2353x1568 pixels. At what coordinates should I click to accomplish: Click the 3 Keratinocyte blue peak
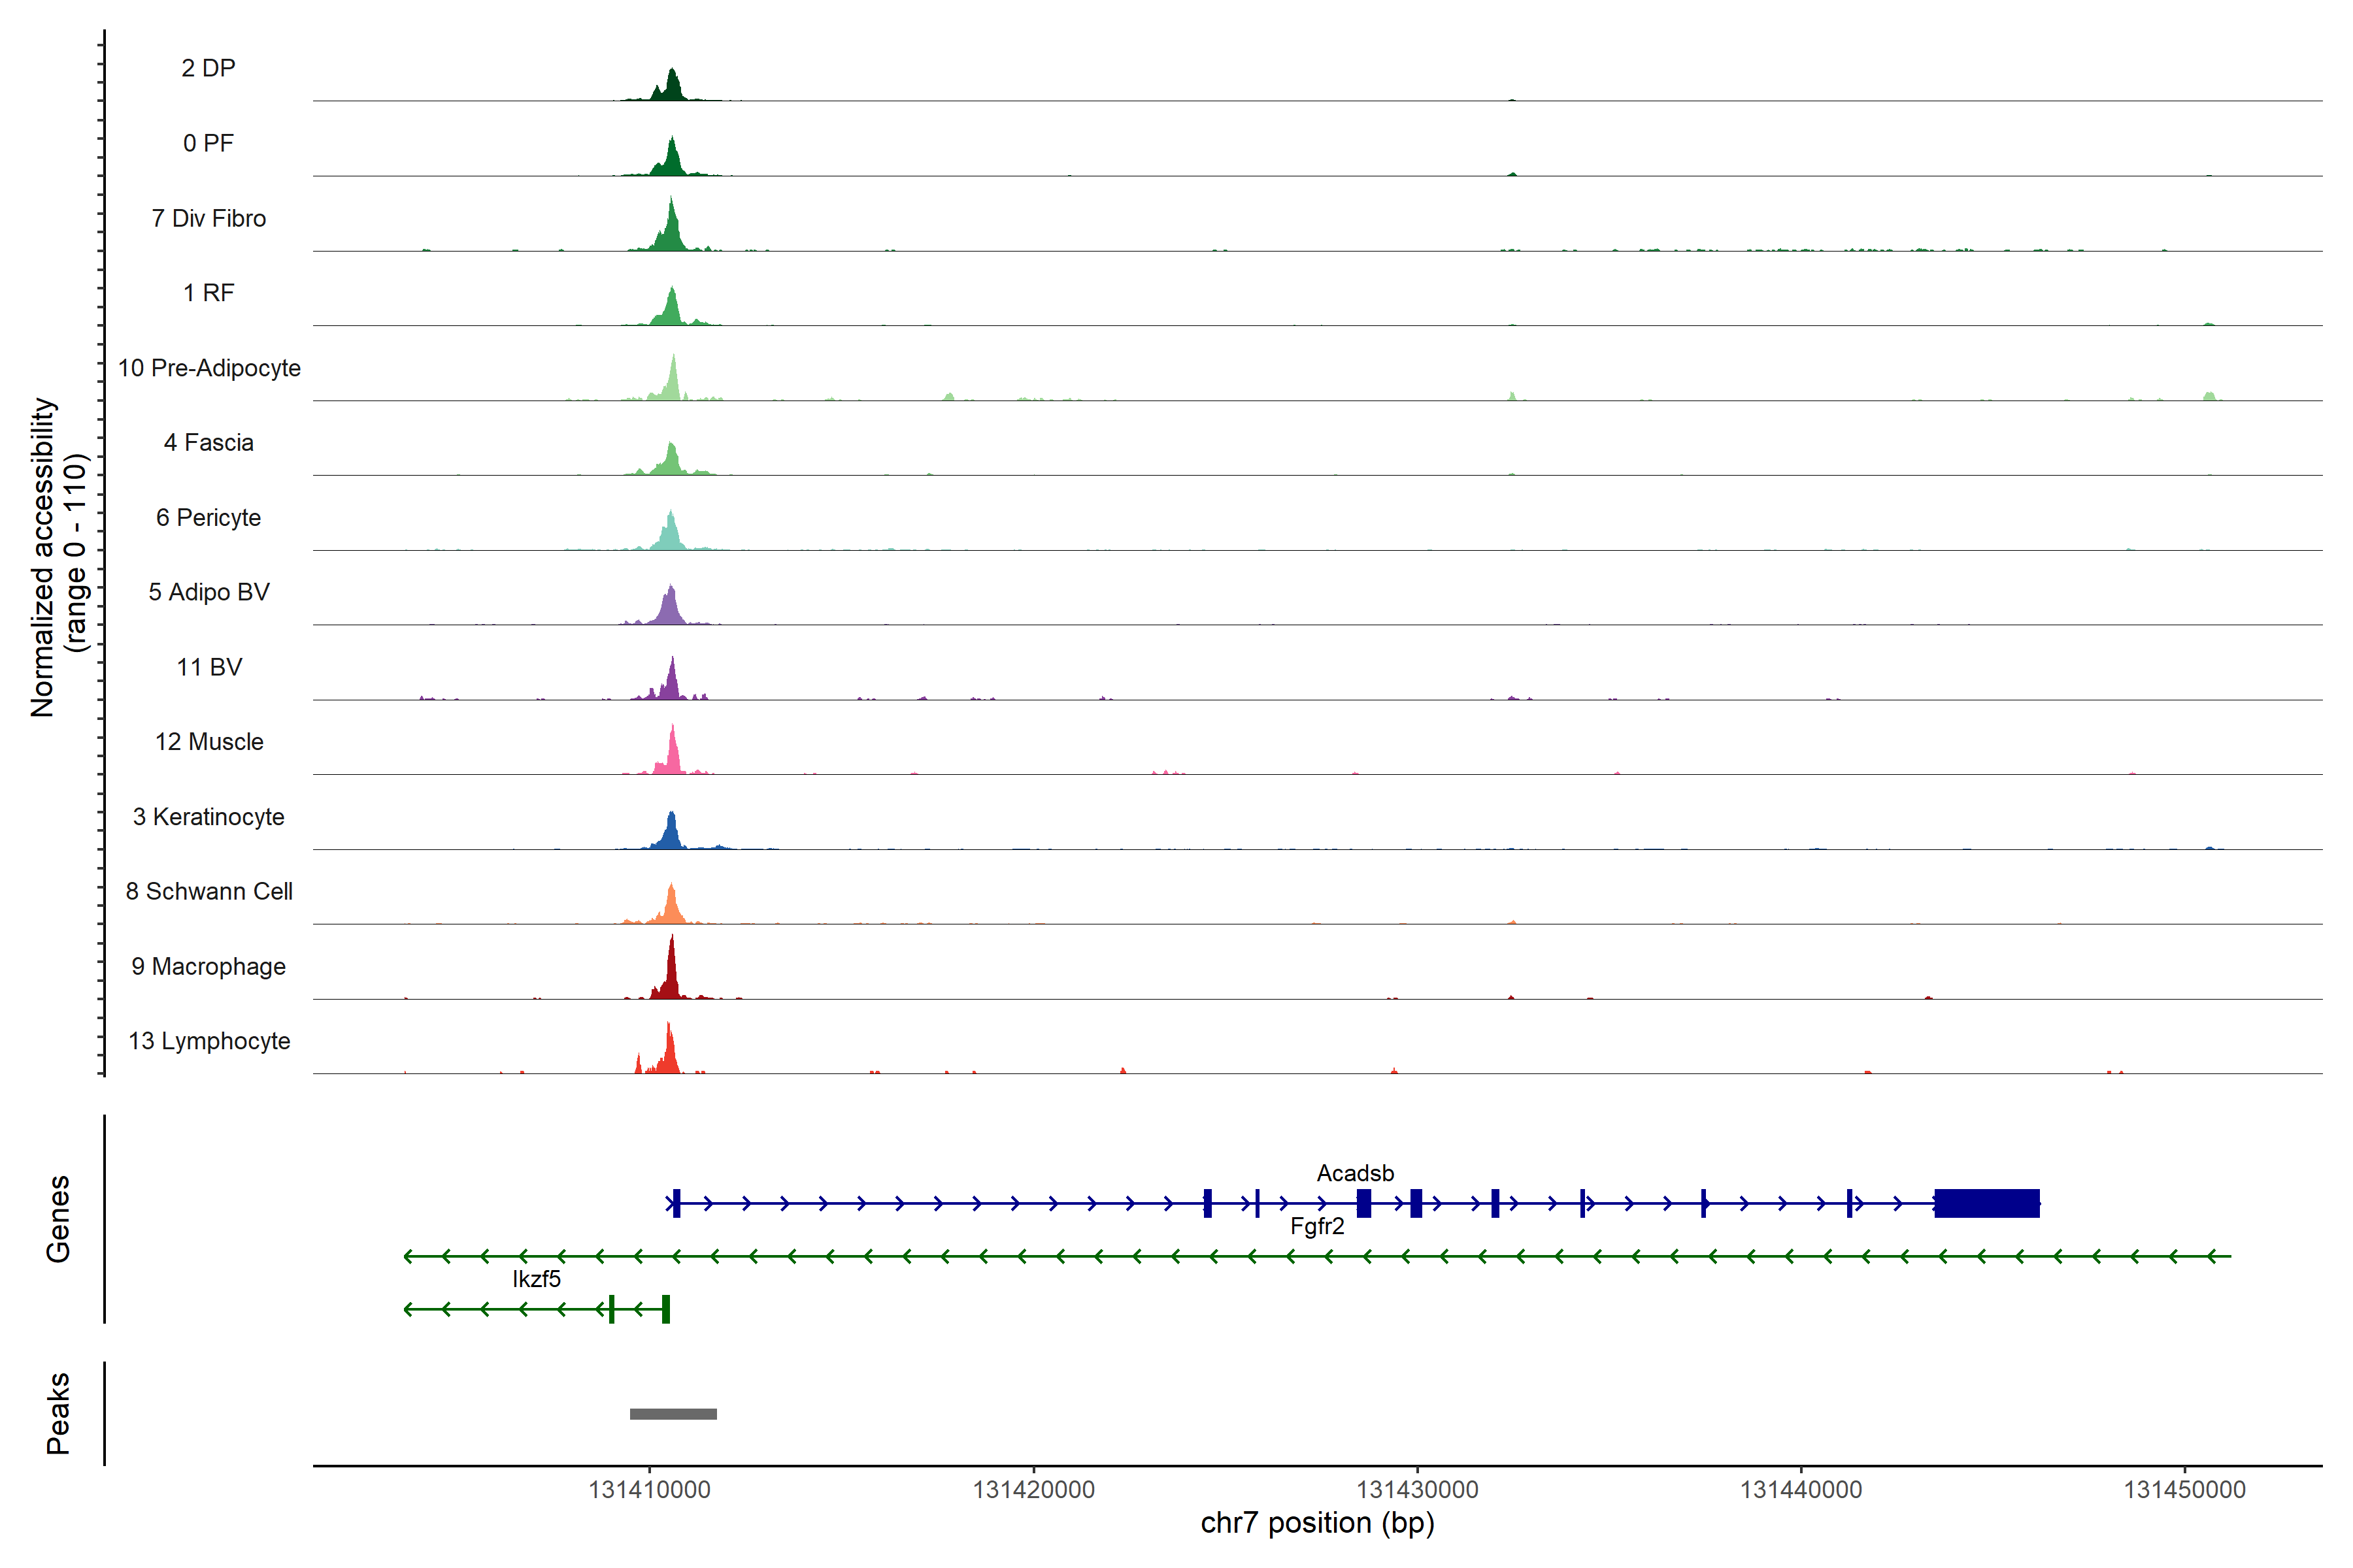671,834
